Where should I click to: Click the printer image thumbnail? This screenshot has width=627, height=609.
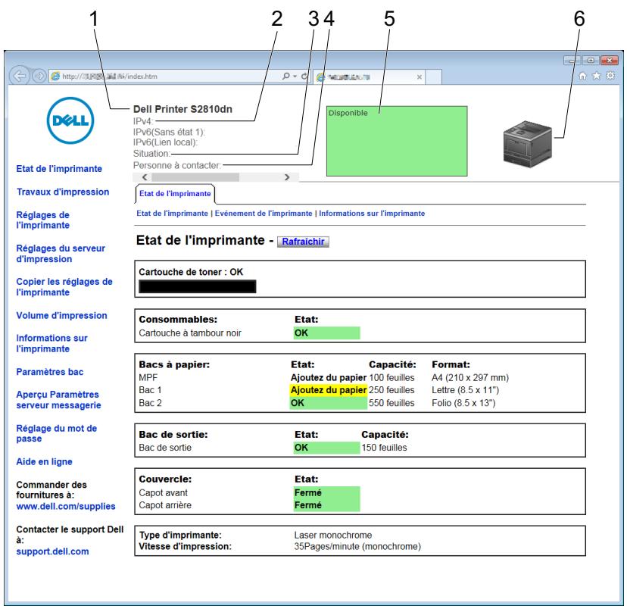pos(527,144)
